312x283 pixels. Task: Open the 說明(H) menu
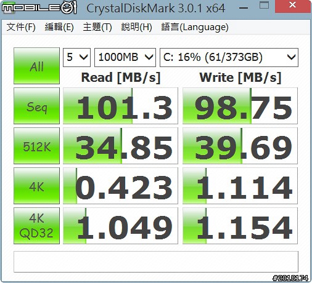136,27
